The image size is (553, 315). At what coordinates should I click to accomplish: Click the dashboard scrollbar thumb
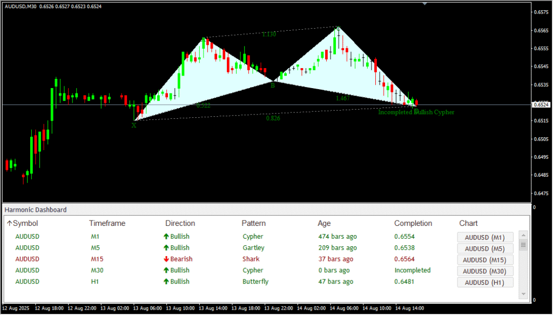[x=523, y=245]
